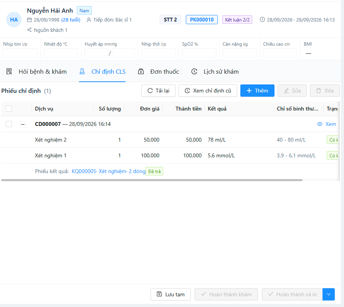344x307 pixels.
Task: Click the Kết luận 2/2 tag
Action: [237, 20]
